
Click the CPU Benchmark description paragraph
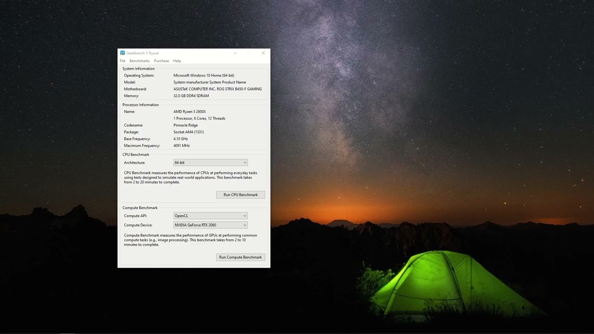190,178
